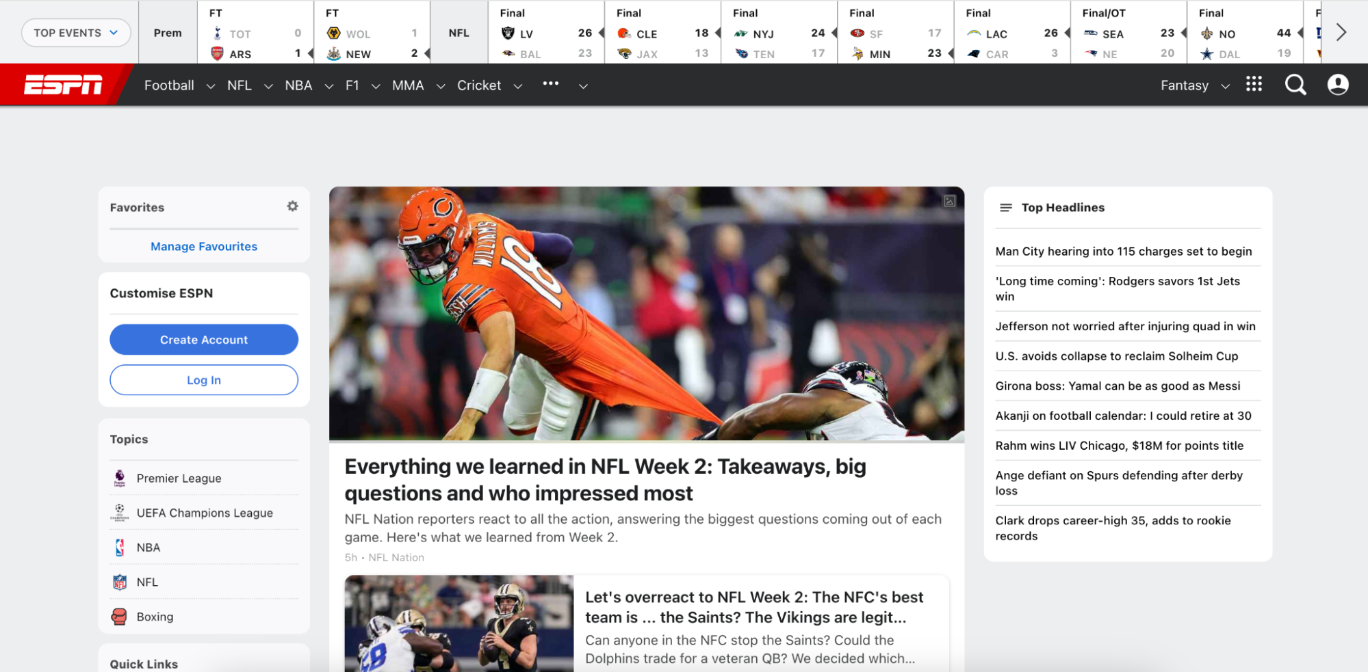Viewport: 1368px width, 672px height.
Task: Open NFL Week 2 takeaways article title
Action: (x=605, y=480)
